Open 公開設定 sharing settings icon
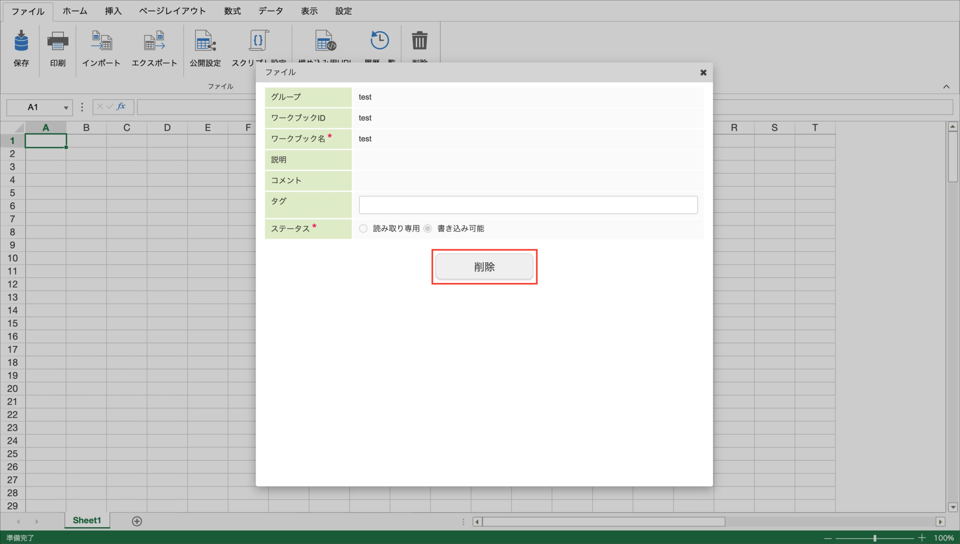The height and width of the screenshot is (544, 960). click(x=205, y=41)
